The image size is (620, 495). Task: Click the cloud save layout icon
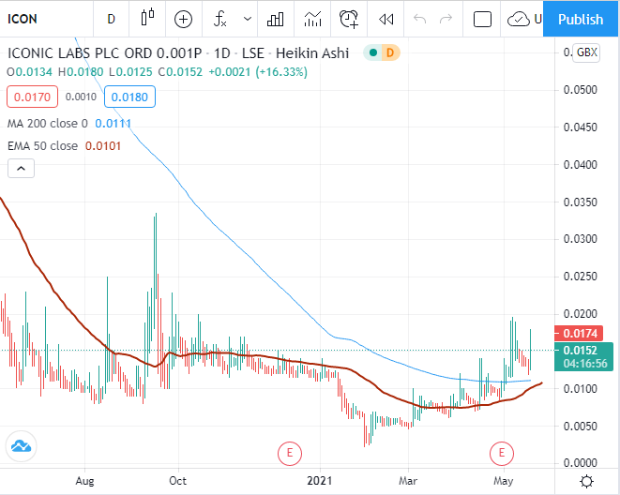pyautogui.click(x=519, y=19)
